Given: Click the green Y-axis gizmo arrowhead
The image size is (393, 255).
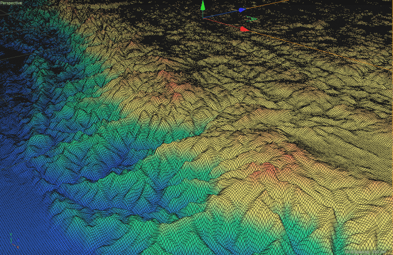Looking at the screenshot, I should pyautogui.click(x=203, y=6).
